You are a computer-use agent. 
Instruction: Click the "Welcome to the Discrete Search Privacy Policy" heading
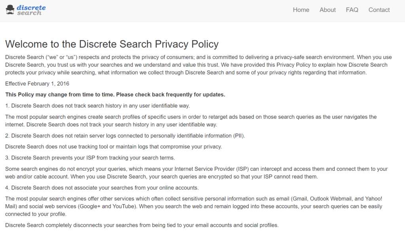[x=112, y=44]
